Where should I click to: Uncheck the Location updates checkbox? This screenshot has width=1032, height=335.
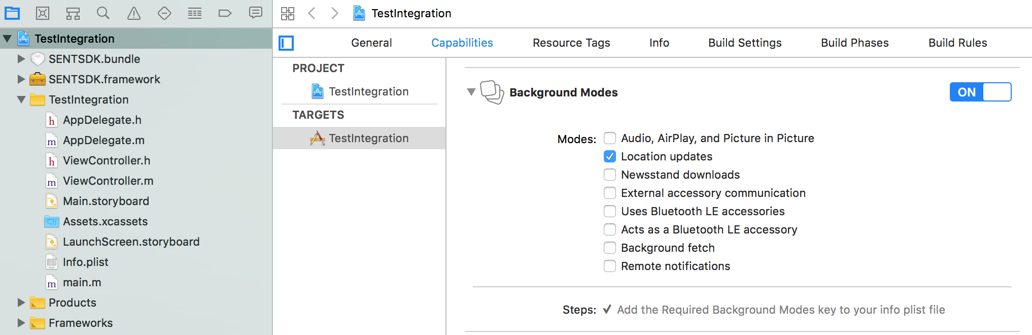tap(610, 156)
